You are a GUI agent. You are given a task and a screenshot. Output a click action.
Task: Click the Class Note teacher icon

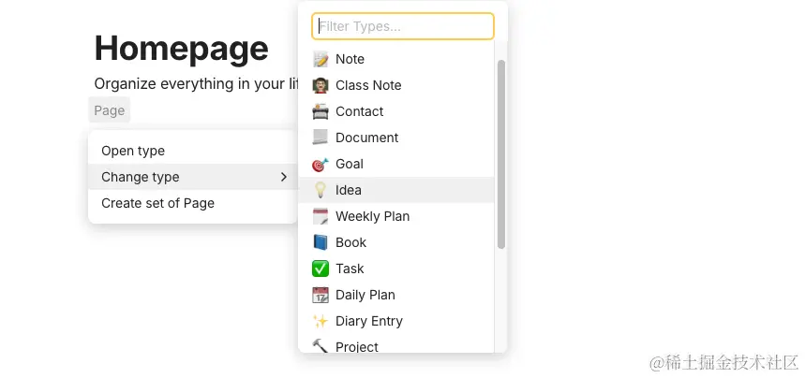pyautogui.click(x=321, y=85)
